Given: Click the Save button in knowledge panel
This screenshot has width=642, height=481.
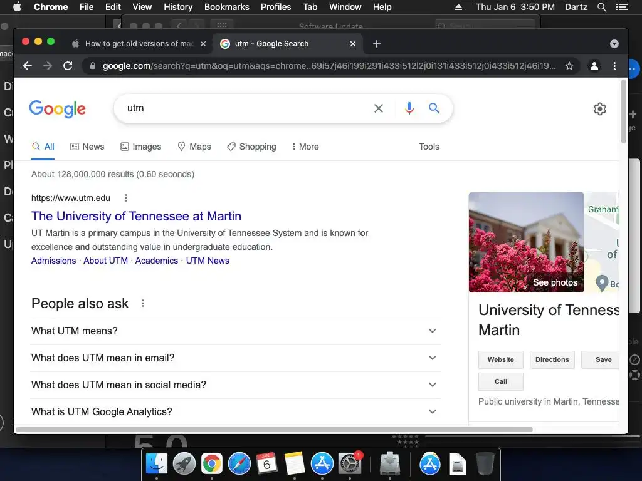Looking at the screenshot, I should coord(601,360).
